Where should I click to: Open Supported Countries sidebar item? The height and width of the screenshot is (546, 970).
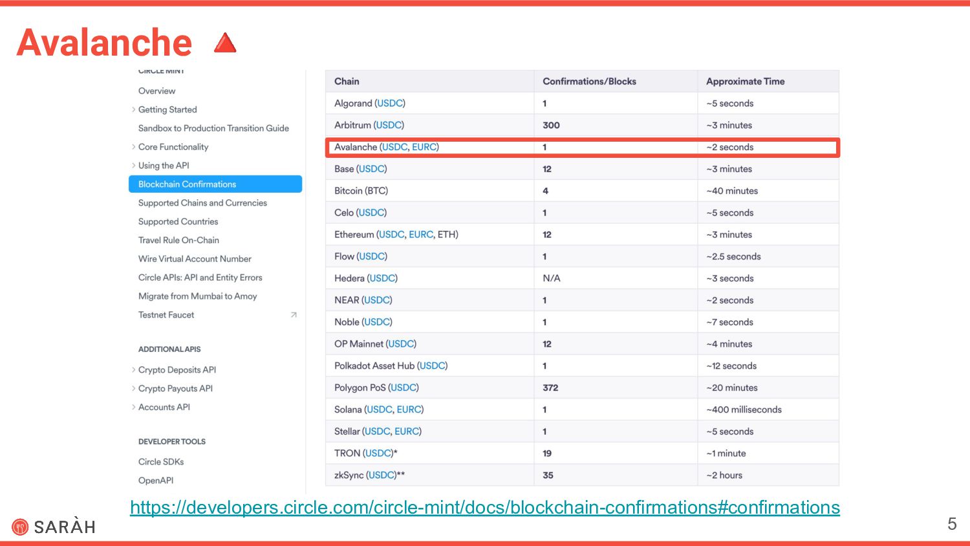(178, 222)
